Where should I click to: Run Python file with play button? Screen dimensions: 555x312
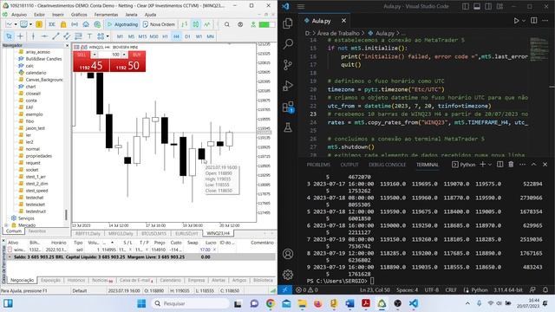click(517, 21)
